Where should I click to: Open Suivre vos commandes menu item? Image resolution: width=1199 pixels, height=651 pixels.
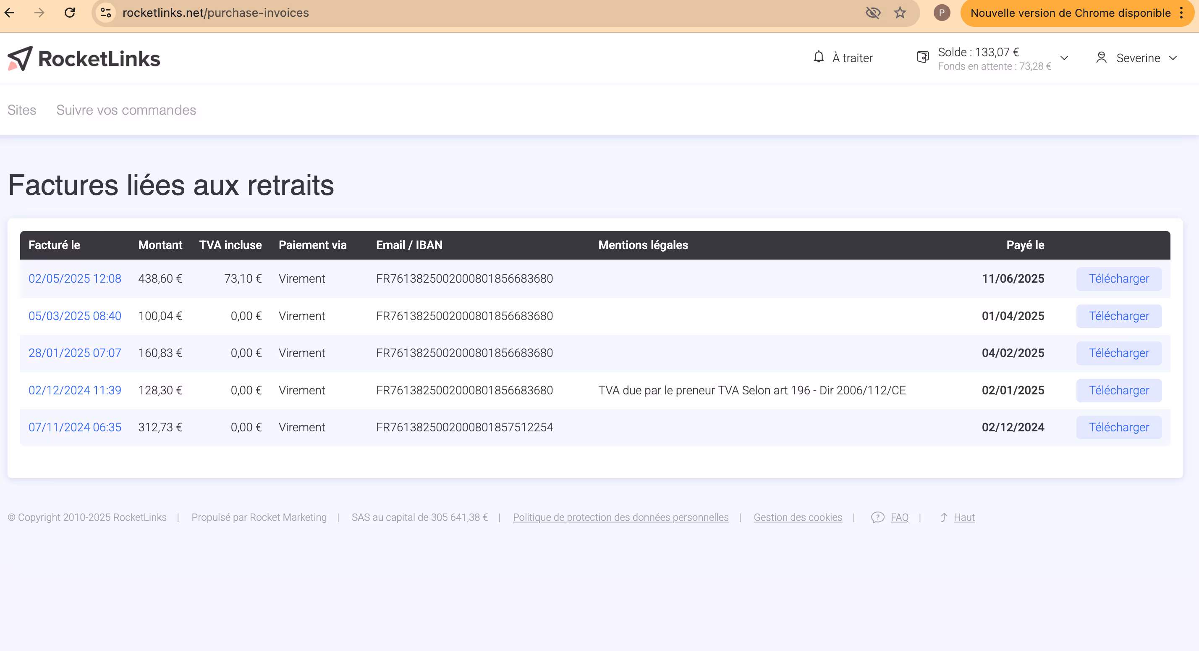pos(126,110)
